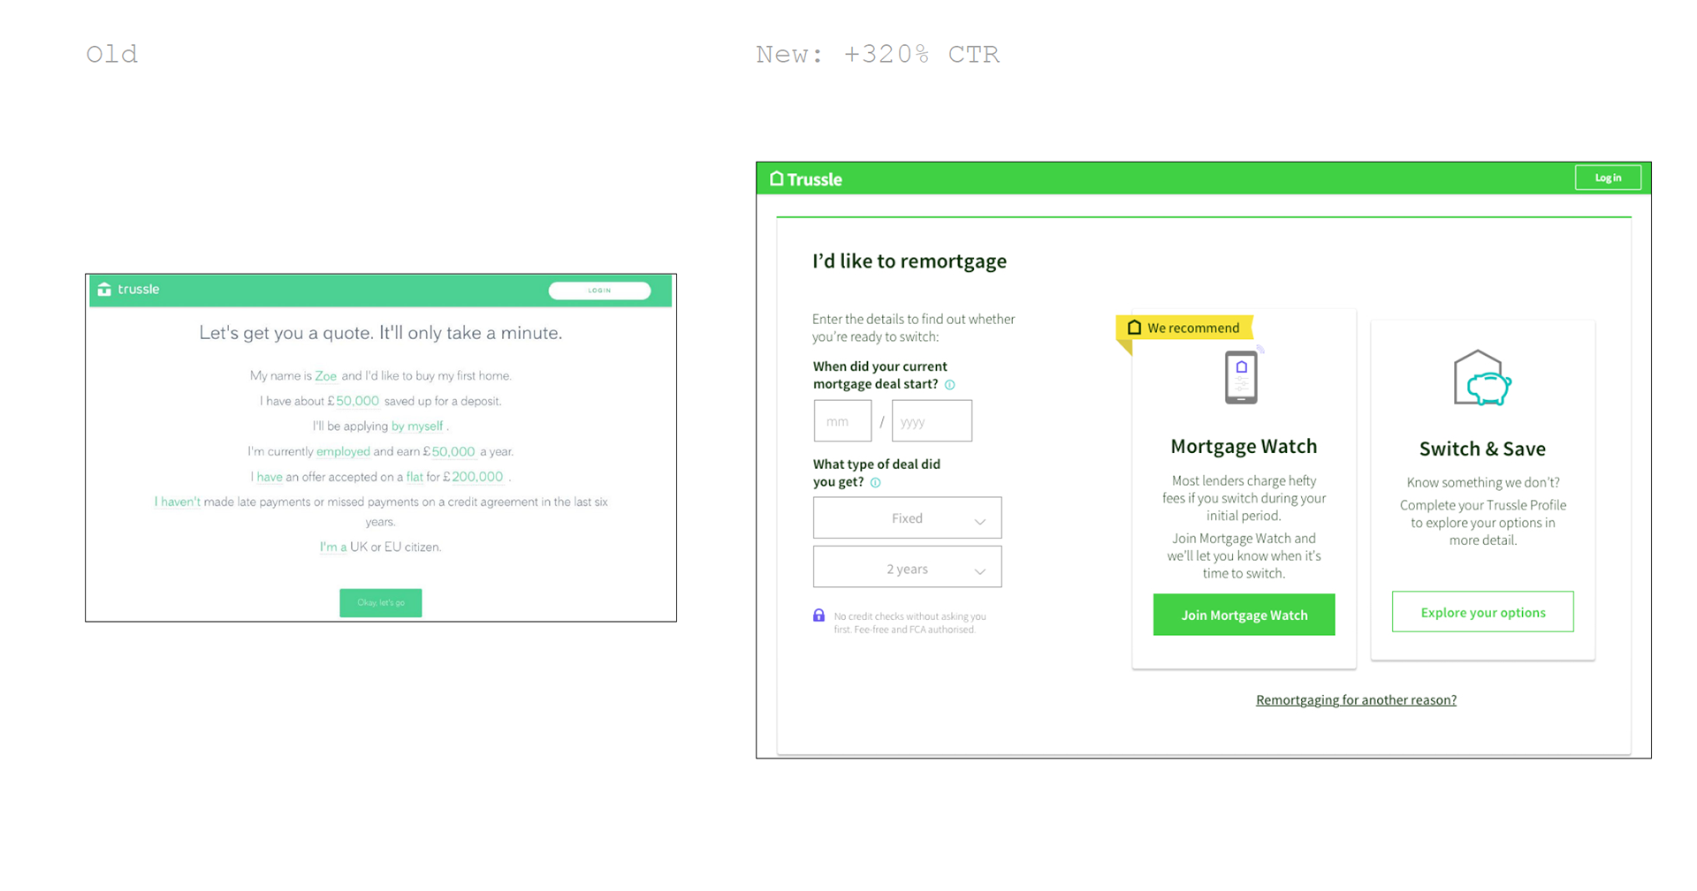Click the purple padlock security icon

point(818,615)
